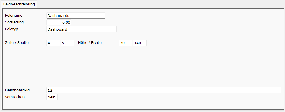This screenshot has width=285, height=112.
Task: Click the blank gray strip beside Feldbeschreibung tab
Action: pos(161,4)
